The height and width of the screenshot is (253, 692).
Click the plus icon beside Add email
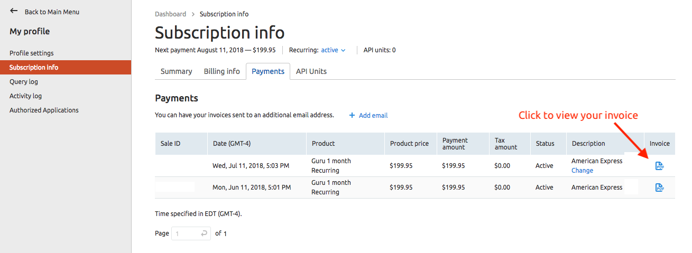click(352, 115)
